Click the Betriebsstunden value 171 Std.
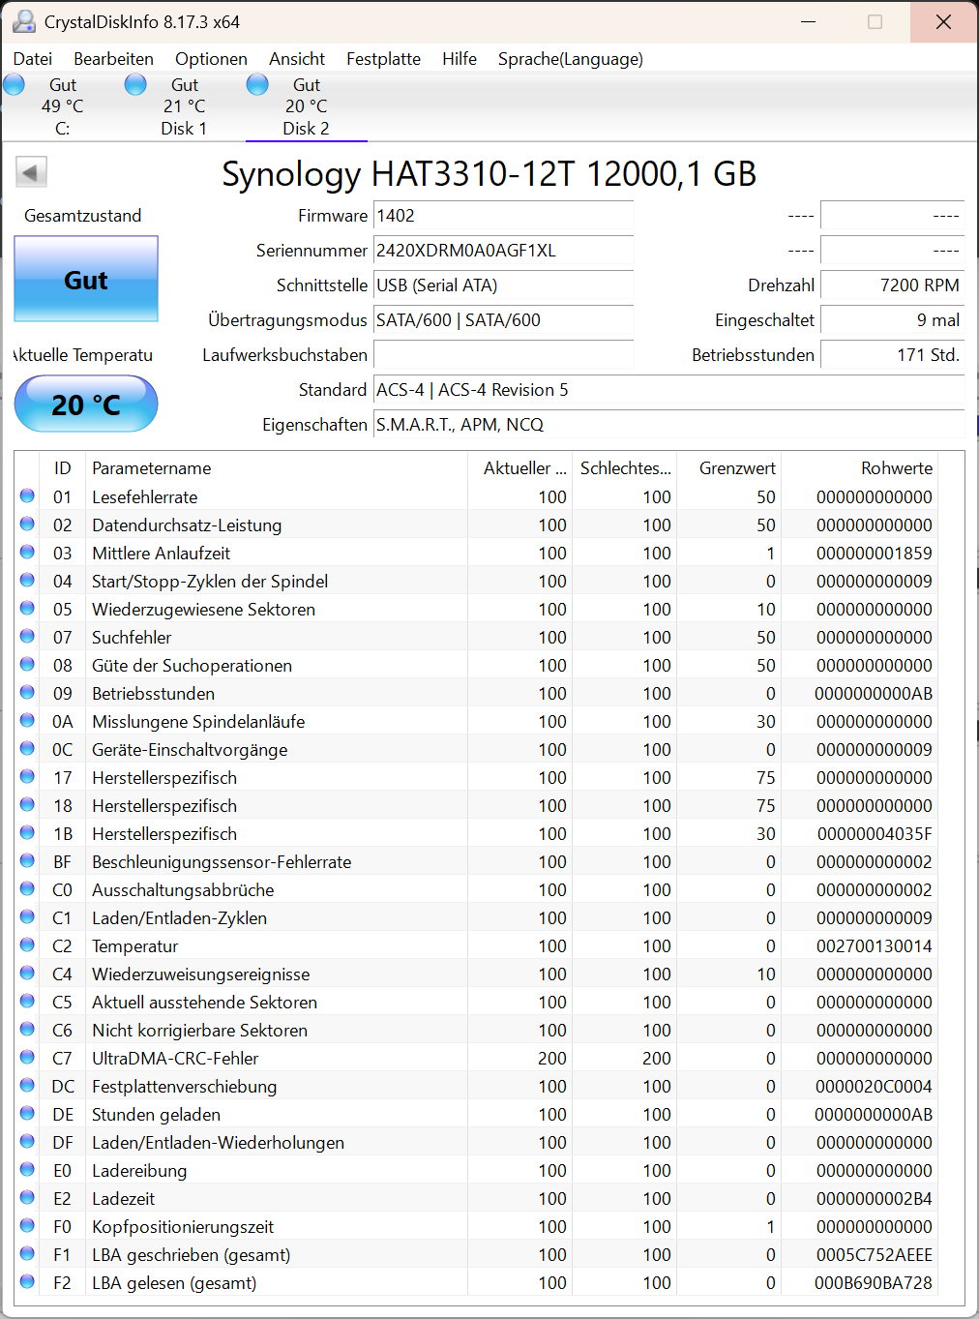Screen dimensions: 979x1319 pos(892,355)
